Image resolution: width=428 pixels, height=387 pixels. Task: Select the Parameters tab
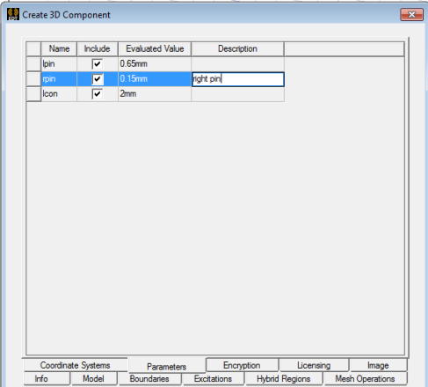(x=167, y=366)
